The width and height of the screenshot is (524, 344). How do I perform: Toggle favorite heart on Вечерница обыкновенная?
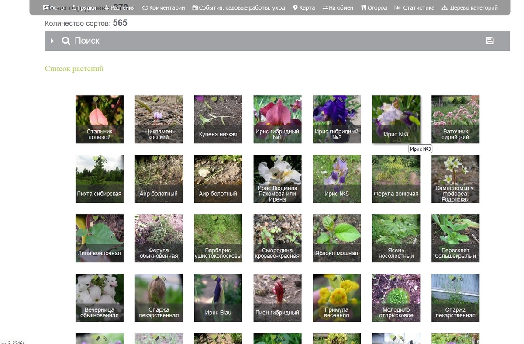95,278
